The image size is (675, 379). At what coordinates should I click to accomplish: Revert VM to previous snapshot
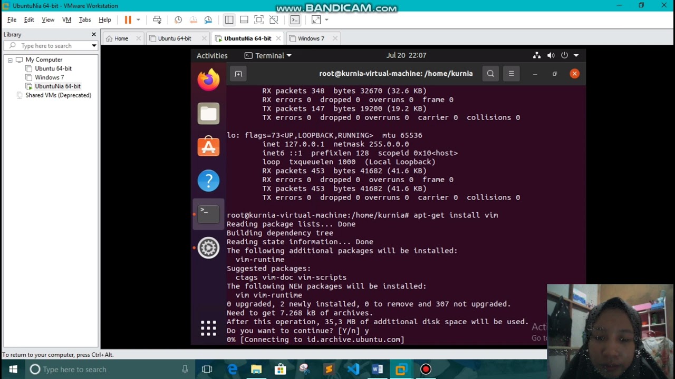[193, 19]
